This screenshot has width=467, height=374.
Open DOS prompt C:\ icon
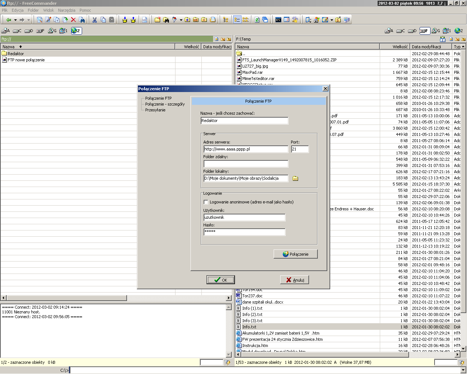pos(278,20)
